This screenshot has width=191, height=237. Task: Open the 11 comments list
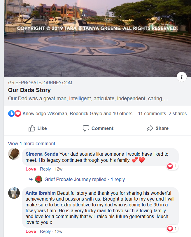point(152,113)
